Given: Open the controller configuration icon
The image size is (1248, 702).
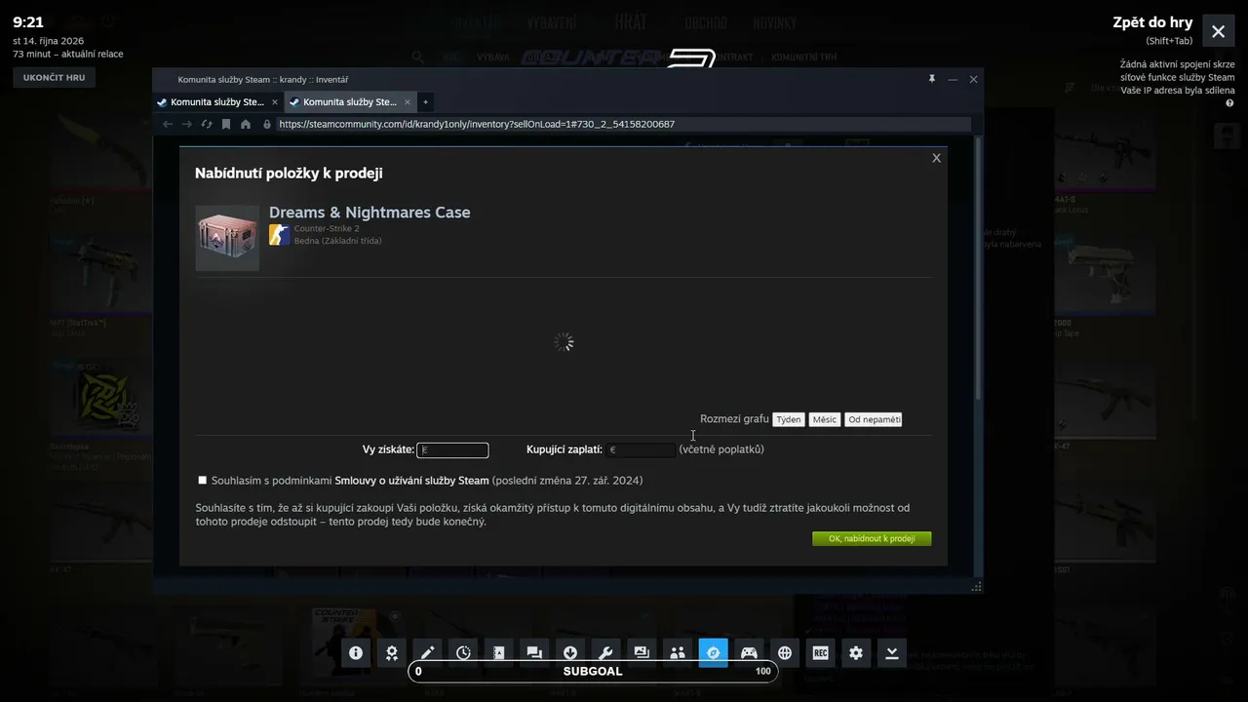Looking at the screenshot, I should click(749, 653).
